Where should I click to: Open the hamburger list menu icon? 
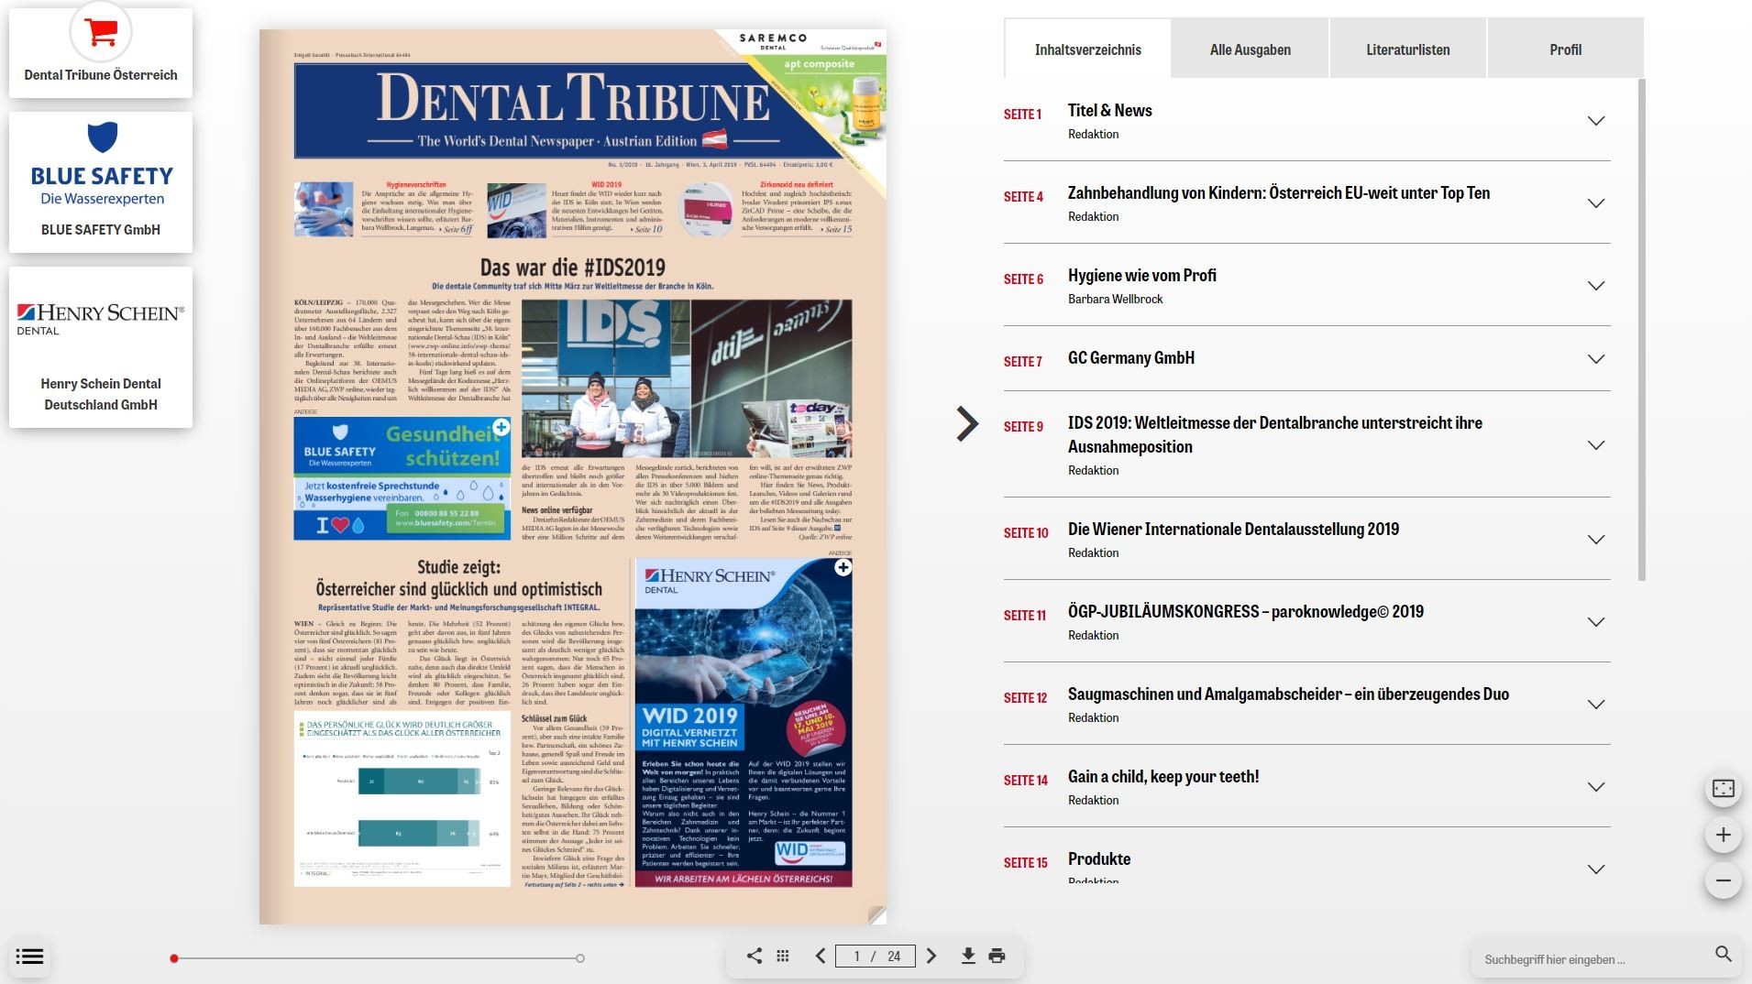[x=29, y=957]
